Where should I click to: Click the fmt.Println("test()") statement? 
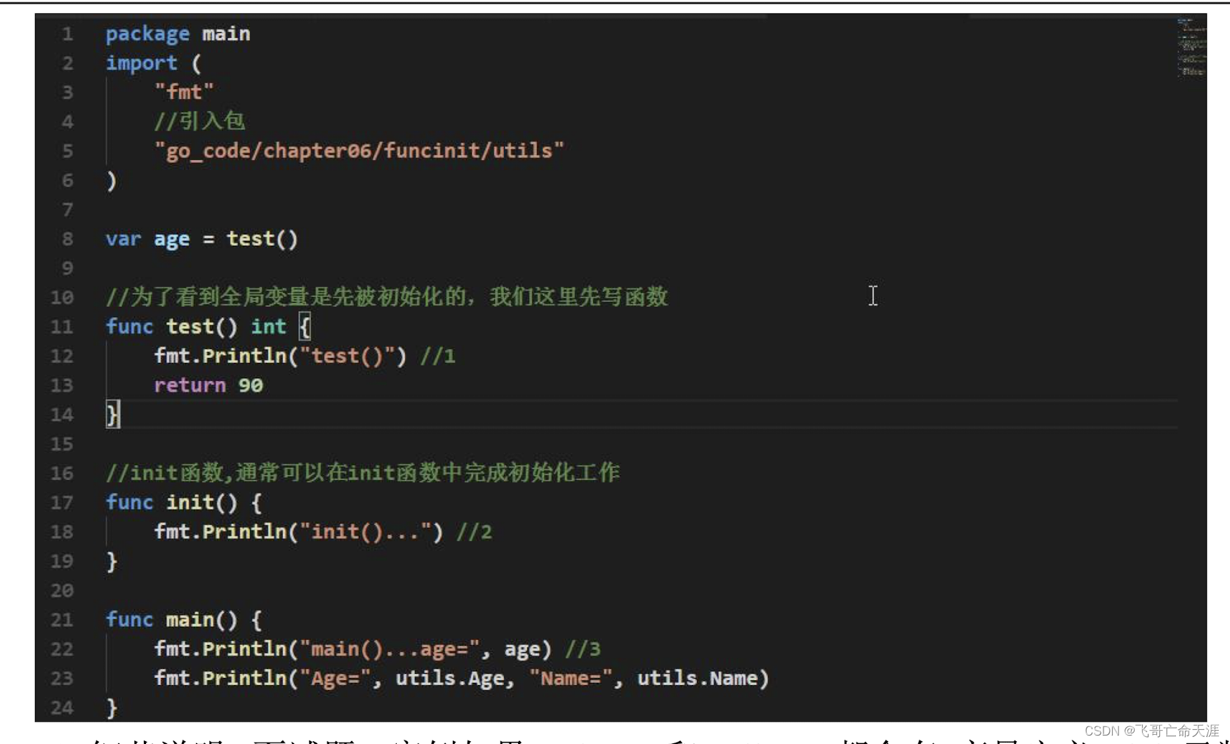(280, 356)
